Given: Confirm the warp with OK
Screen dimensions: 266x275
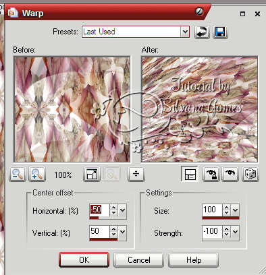Looking at the screenshot, I should 84,260.
